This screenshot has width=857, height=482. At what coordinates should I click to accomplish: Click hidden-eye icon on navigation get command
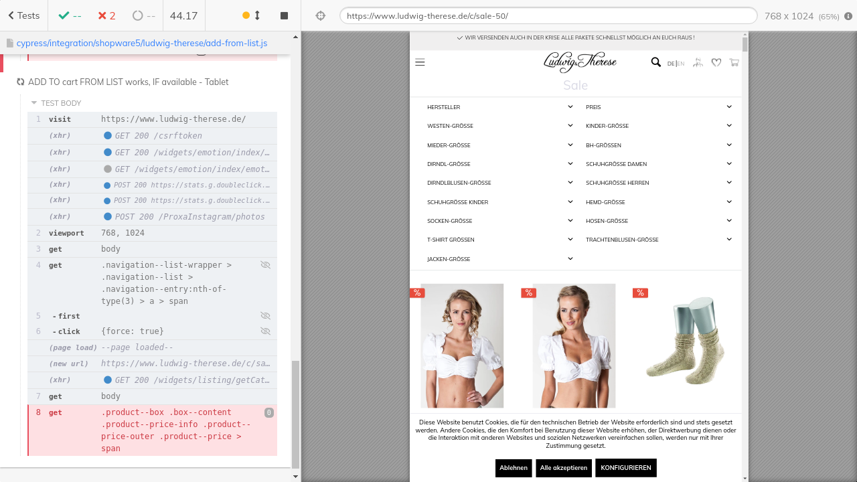pos(265,265)
